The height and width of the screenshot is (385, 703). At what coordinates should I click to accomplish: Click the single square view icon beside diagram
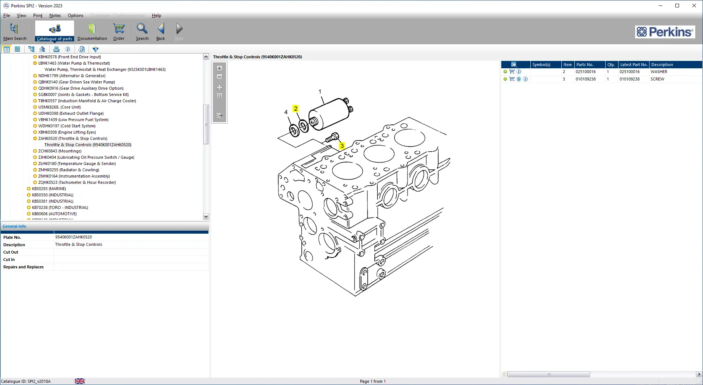tap(219, 96)
